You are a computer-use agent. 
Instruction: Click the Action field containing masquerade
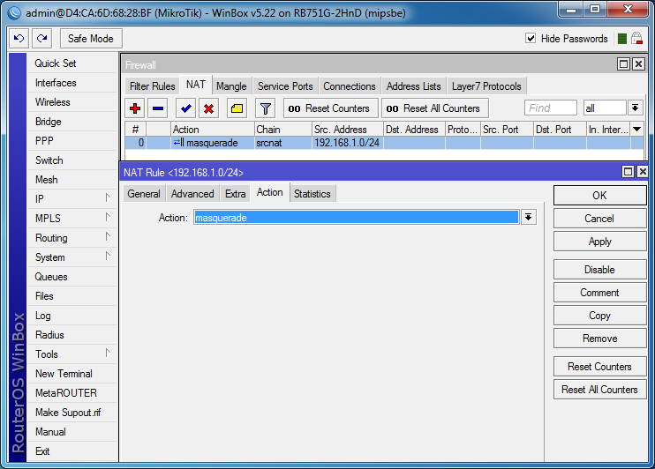coord(357,218)
